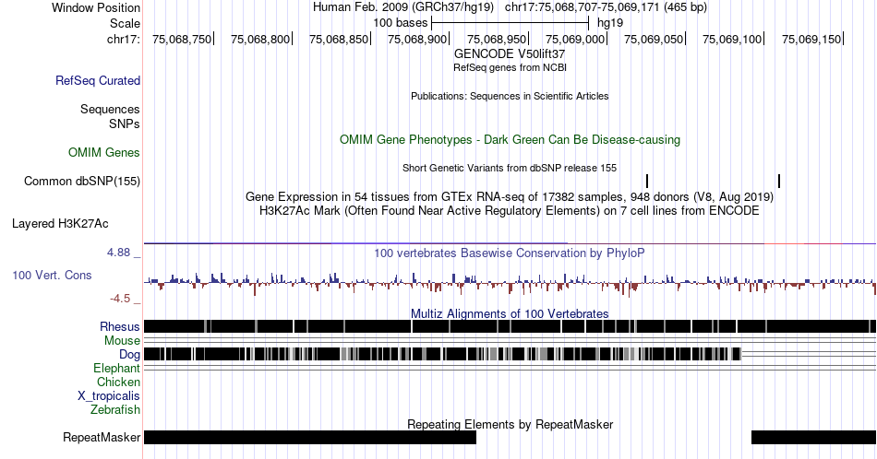The image size is (877, 459).
Task: Open the 100 Vert. Cons track label
Action: click(x=52, y=276)
